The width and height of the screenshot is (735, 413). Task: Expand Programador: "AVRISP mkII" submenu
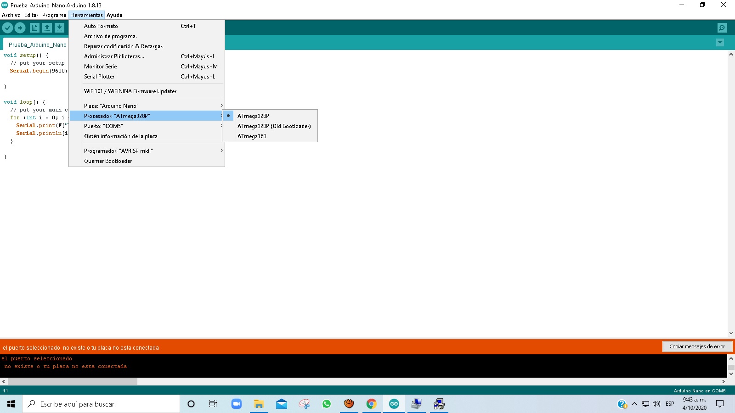pos(147,151)
